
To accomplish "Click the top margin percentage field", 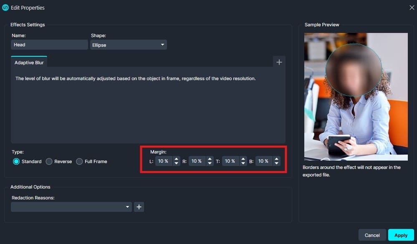I will [230, 161].
